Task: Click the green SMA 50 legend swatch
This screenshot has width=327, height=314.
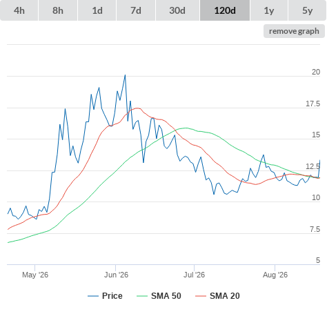Action: [x=142, y=296]
